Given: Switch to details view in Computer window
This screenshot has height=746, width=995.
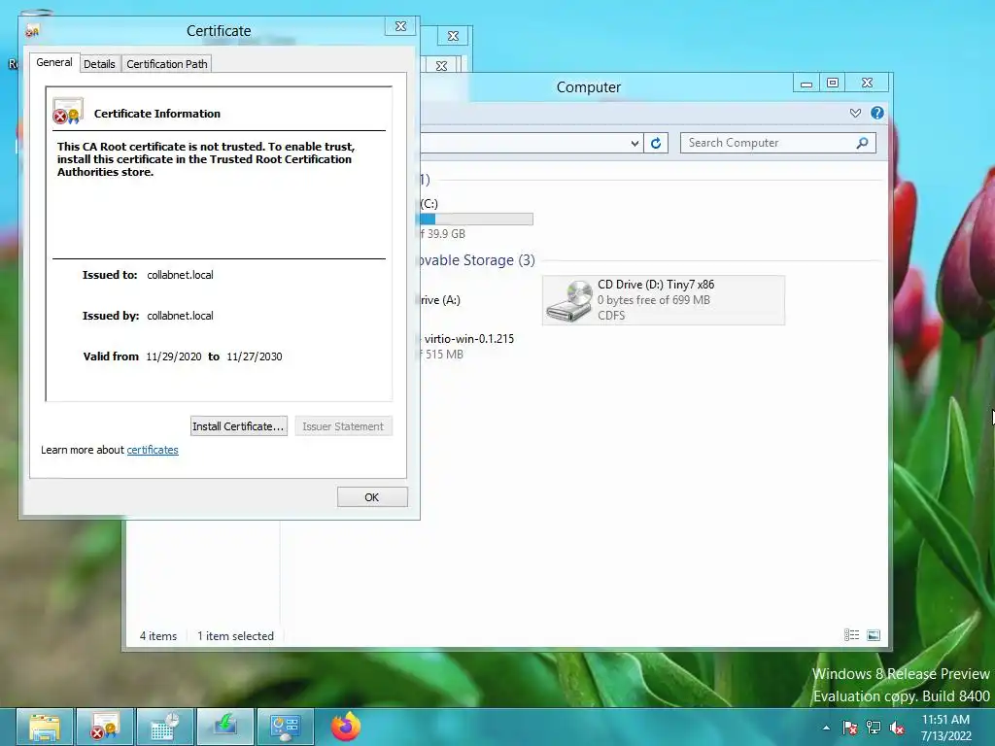Looking at the screenshot, I should point(851,635).
